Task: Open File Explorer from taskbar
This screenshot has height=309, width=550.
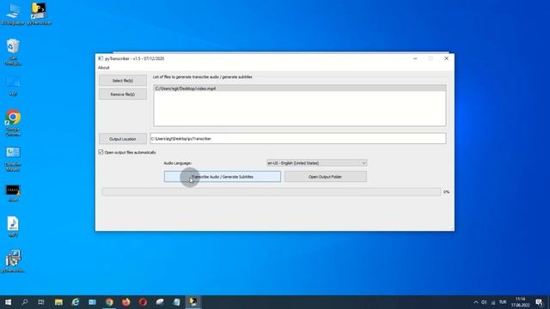Action: (x=58, y=302)
